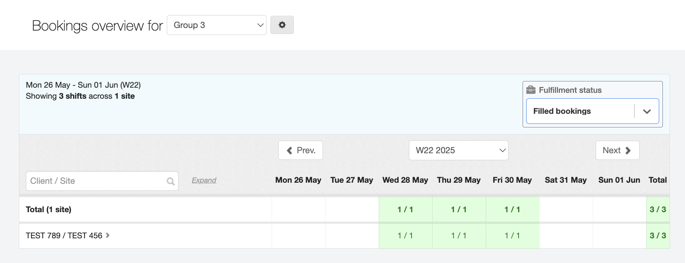Click TEST 789 row Fri 30 May cell

pos(512,236)
